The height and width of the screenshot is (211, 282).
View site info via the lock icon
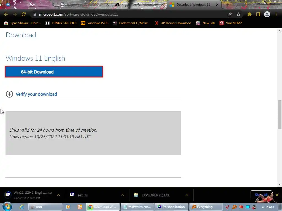[35, 14]
